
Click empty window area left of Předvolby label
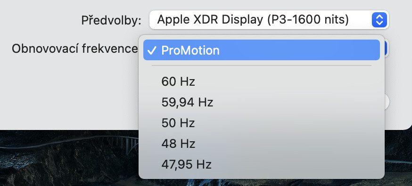40,20
